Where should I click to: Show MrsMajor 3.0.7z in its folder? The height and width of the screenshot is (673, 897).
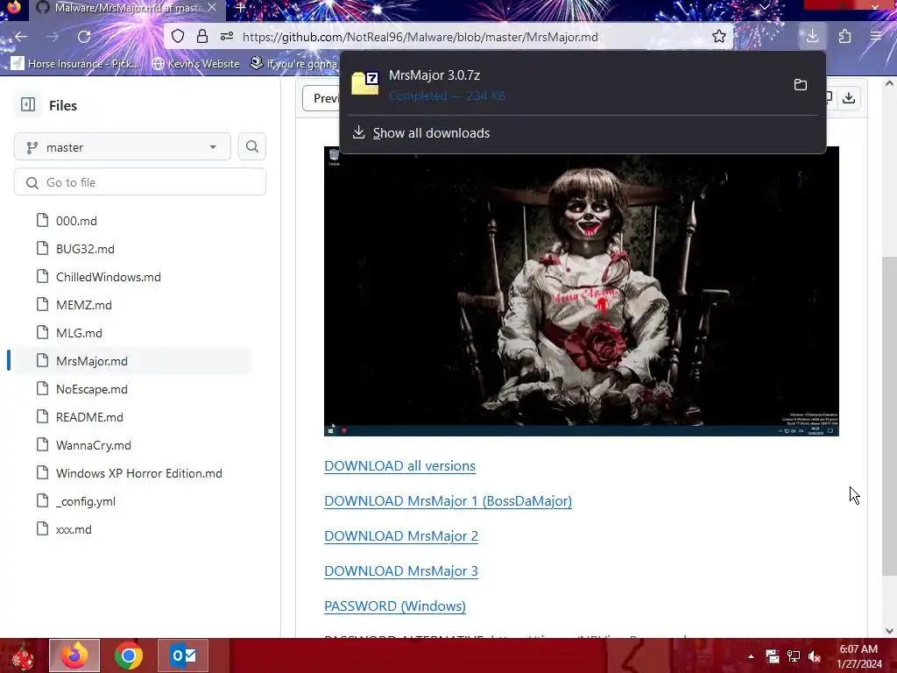point(801,85)
